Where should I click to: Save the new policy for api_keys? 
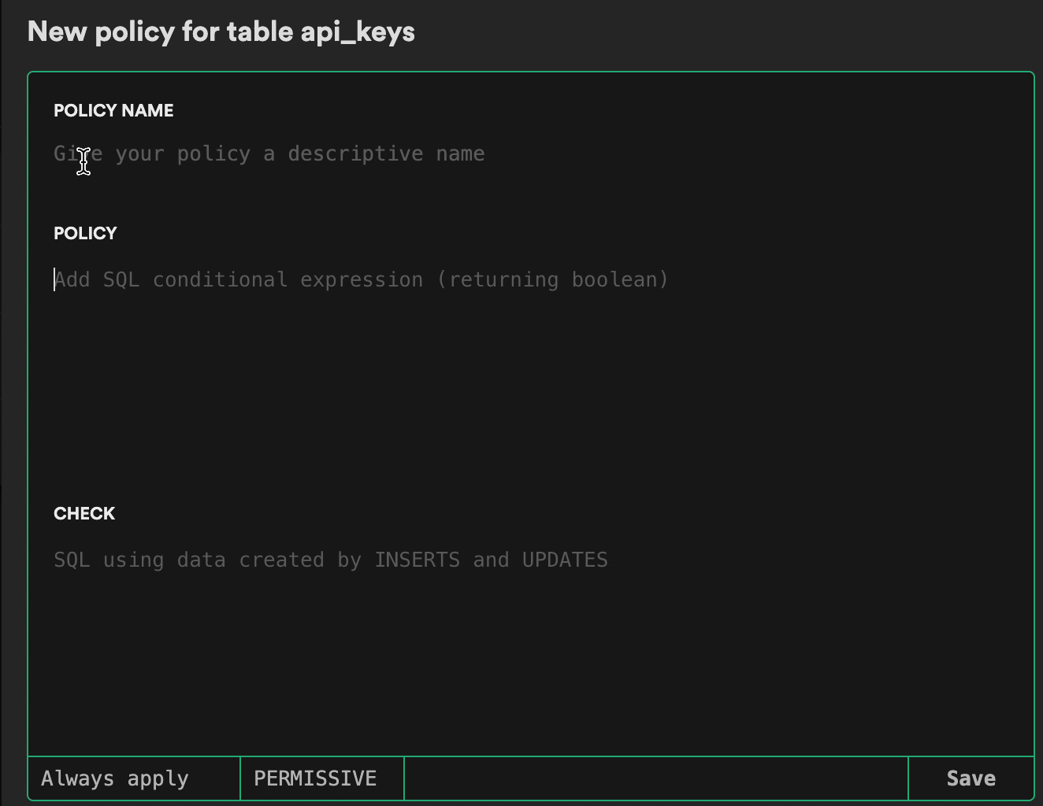click(970, 778)
